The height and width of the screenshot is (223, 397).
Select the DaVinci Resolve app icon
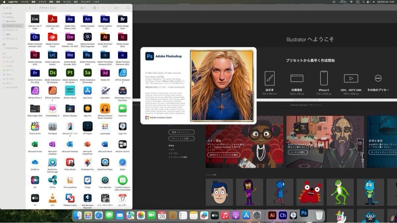pos(70,109)
